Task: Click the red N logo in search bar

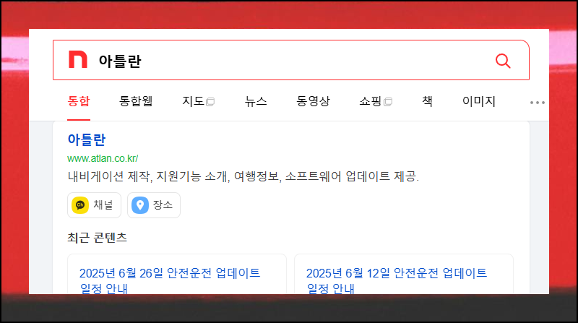Action: tap(78, 60)
